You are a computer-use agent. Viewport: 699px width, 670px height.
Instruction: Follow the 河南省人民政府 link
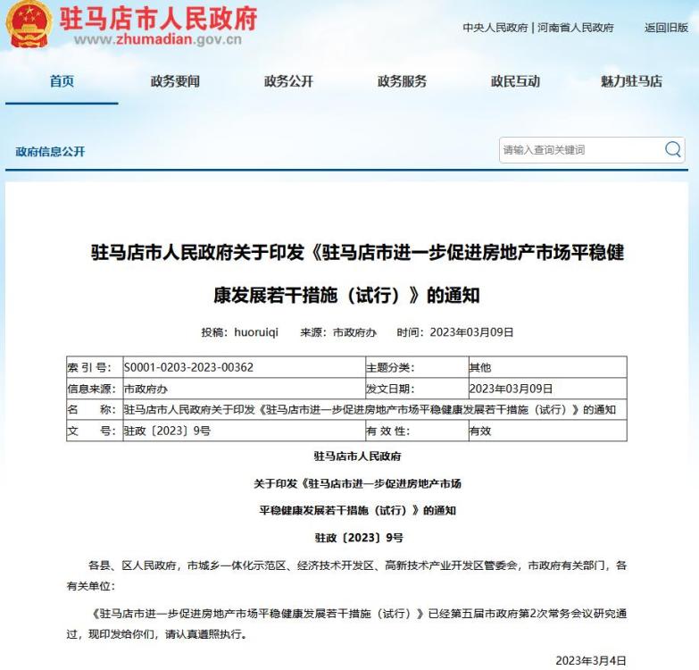(575, 28)
